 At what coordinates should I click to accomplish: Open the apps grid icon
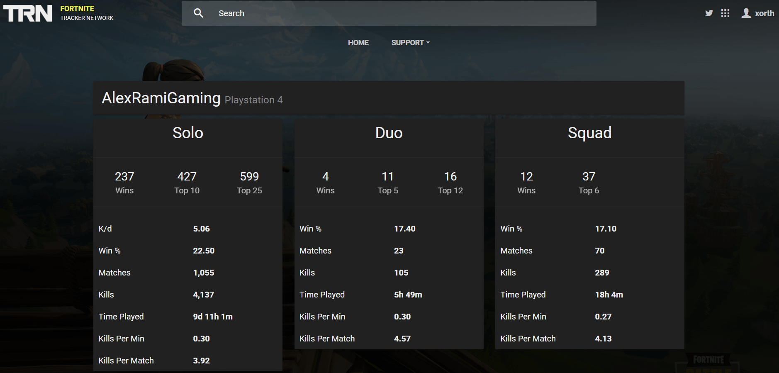725,13
